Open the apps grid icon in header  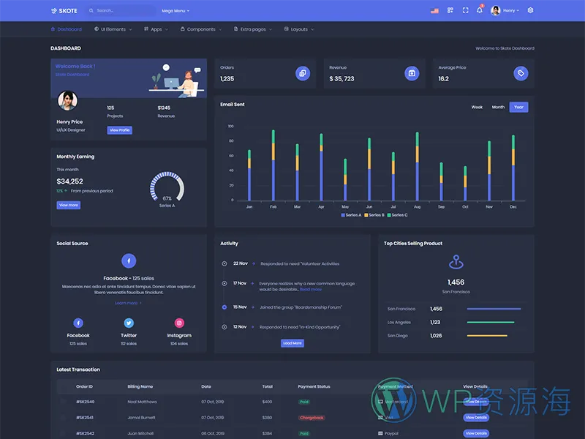(450, 10)
